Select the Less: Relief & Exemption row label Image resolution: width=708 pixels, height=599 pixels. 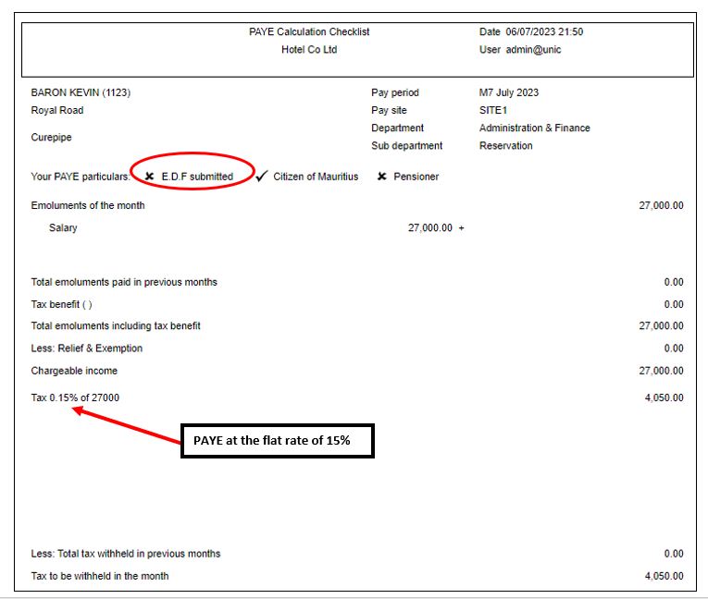click(x=87, y=348)
